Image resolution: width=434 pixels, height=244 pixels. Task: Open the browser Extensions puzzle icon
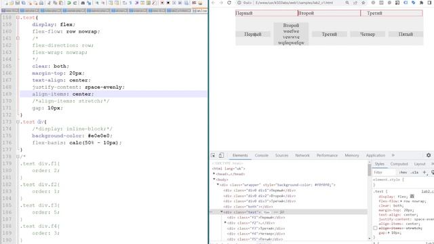point(421,3)
